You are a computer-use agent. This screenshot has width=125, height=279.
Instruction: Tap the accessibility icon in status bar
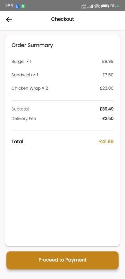(17, 6)
